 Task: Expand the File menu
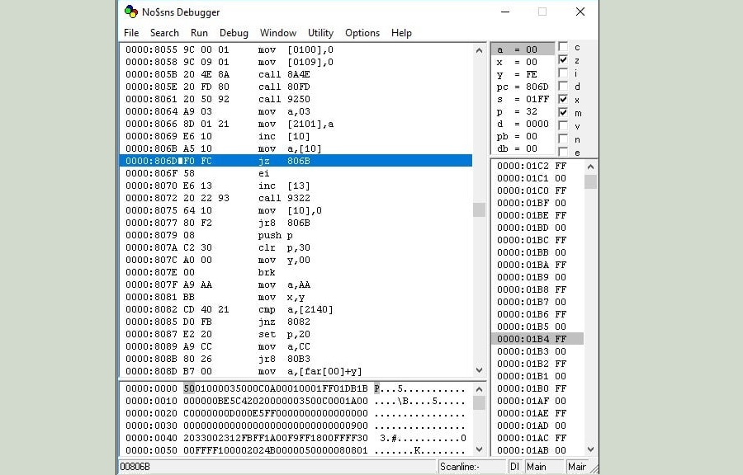[x=131, y=33]
